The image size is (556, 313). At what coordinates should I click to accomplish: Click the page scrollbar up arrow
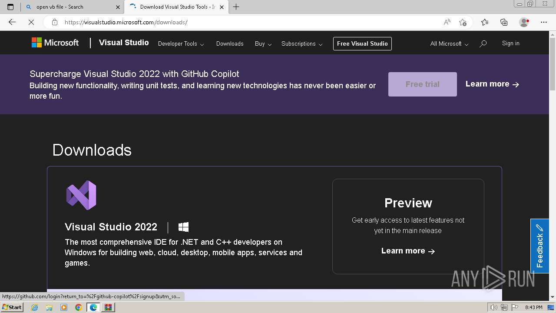pos(552,34)
